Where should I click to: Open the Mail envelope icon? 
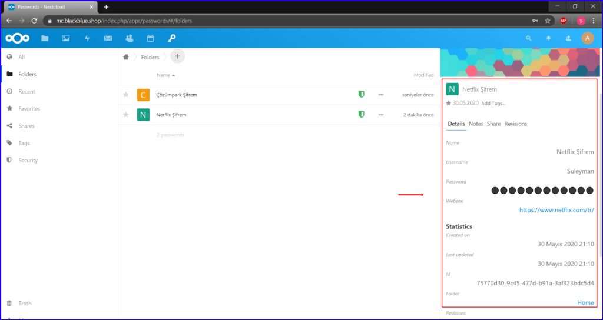(108, 38)
